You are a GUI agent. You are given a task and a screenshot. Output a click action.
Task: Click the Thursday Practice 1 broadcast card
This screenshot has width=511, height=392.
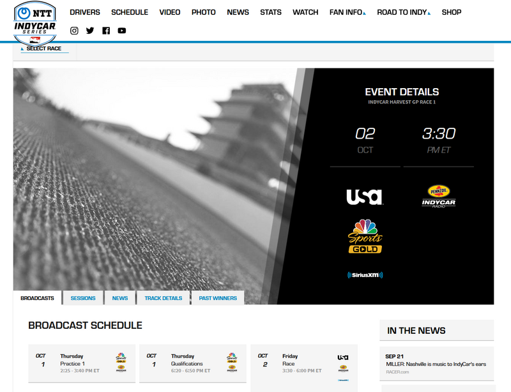[x=82, y=363]
